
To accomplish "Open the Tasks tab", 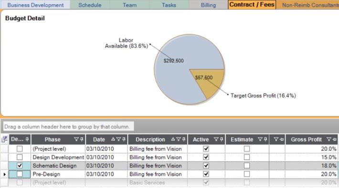I will [x=169, y=5].
